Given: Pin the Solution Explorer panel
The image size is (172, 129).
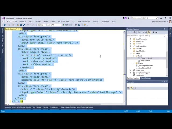Looking at the screenshot, I should [x=164, y=29].
